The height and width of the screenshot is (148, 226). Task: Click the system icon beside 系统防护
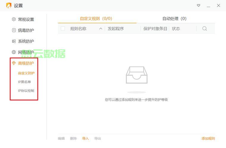point(14,41)
